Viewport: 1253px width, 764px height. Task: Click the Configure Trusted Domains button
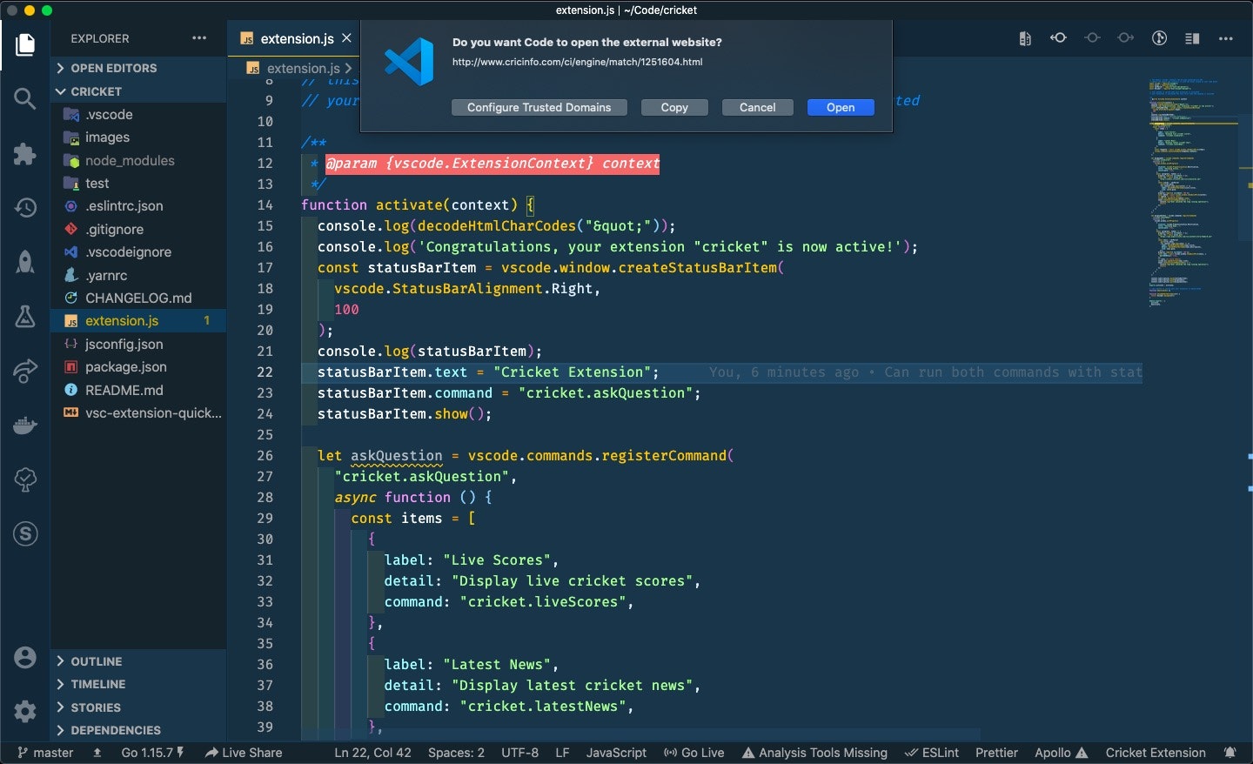click(x=539, y=107)
